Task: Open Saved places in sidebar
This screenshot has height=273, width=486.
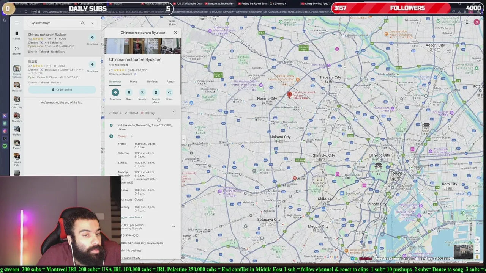Action: click(17, 36)
